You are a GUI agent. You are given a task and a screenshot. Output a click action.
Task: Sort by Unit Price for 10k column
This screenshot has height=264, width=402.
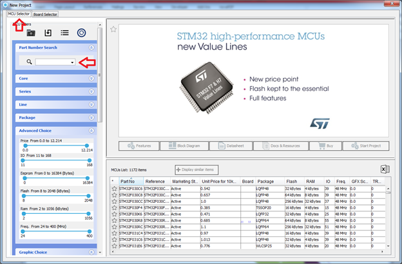(x=220, y=181)
